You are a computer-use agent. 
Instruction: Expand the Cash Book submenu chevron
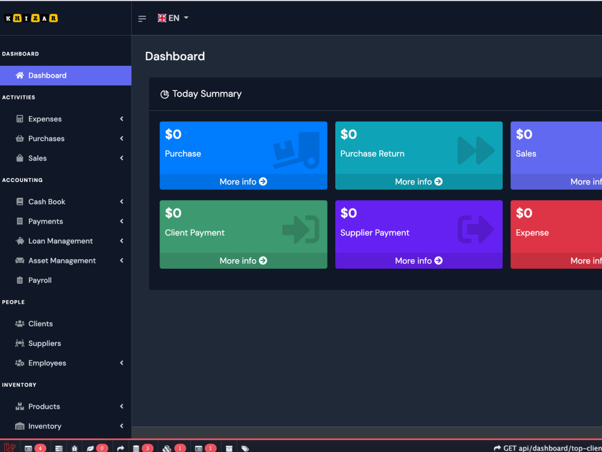[x=122, y=201]
